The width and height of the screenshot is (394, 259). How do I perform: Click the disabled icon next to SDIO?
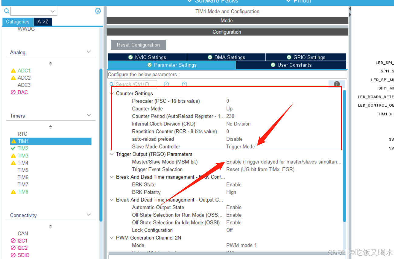(x=13, y=255)
